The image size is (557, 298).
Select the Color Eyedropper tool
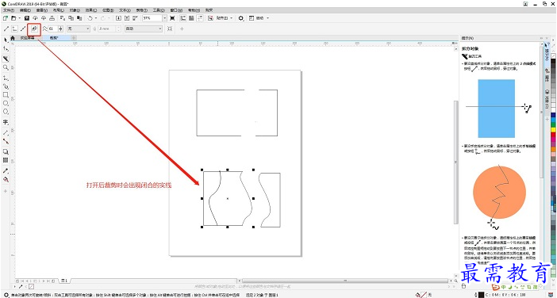point(6,170)
